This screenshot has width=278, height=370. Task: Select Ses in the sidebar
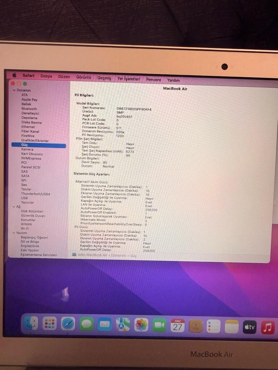(24, 185)
